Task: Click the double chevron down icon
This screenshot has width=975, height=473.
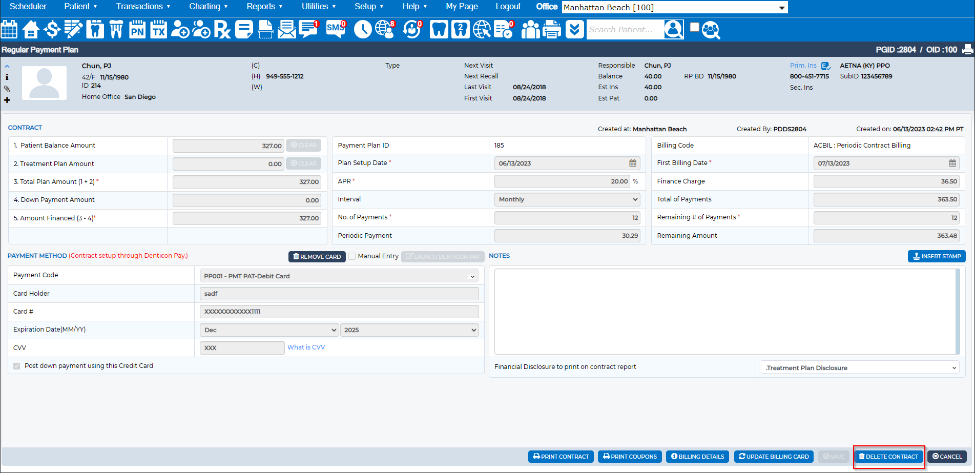Action: [x=574, y=29]
